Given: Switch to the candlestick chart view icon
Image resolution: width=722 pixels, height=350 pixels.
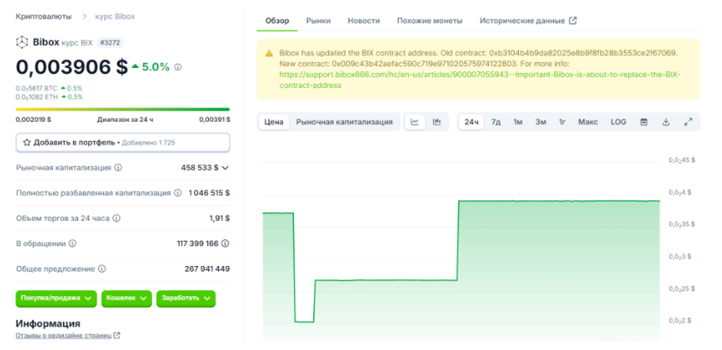Looking at the screenshot, I should point(437,122).
